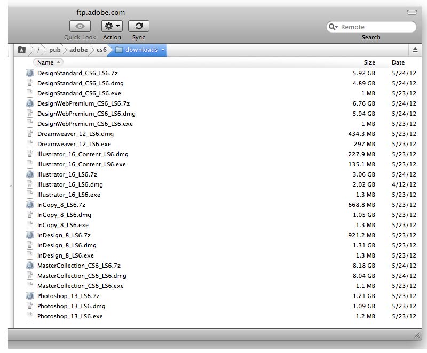Click the 8.18 GB size value

(x=364, y=266)
